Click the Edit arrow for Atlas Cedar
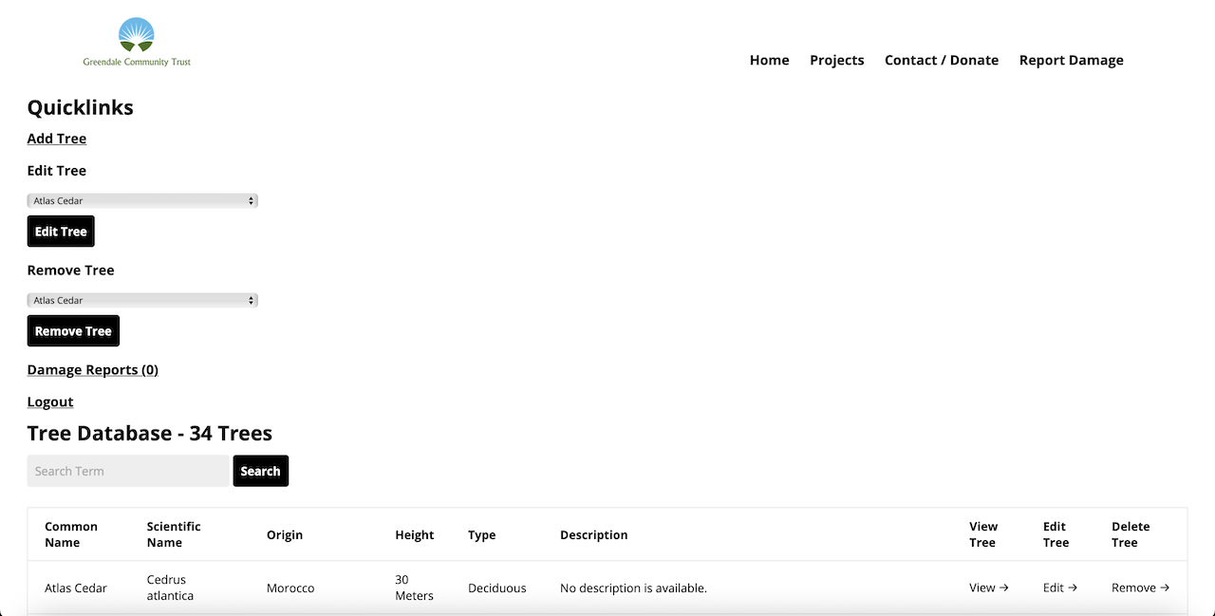 1059,588
